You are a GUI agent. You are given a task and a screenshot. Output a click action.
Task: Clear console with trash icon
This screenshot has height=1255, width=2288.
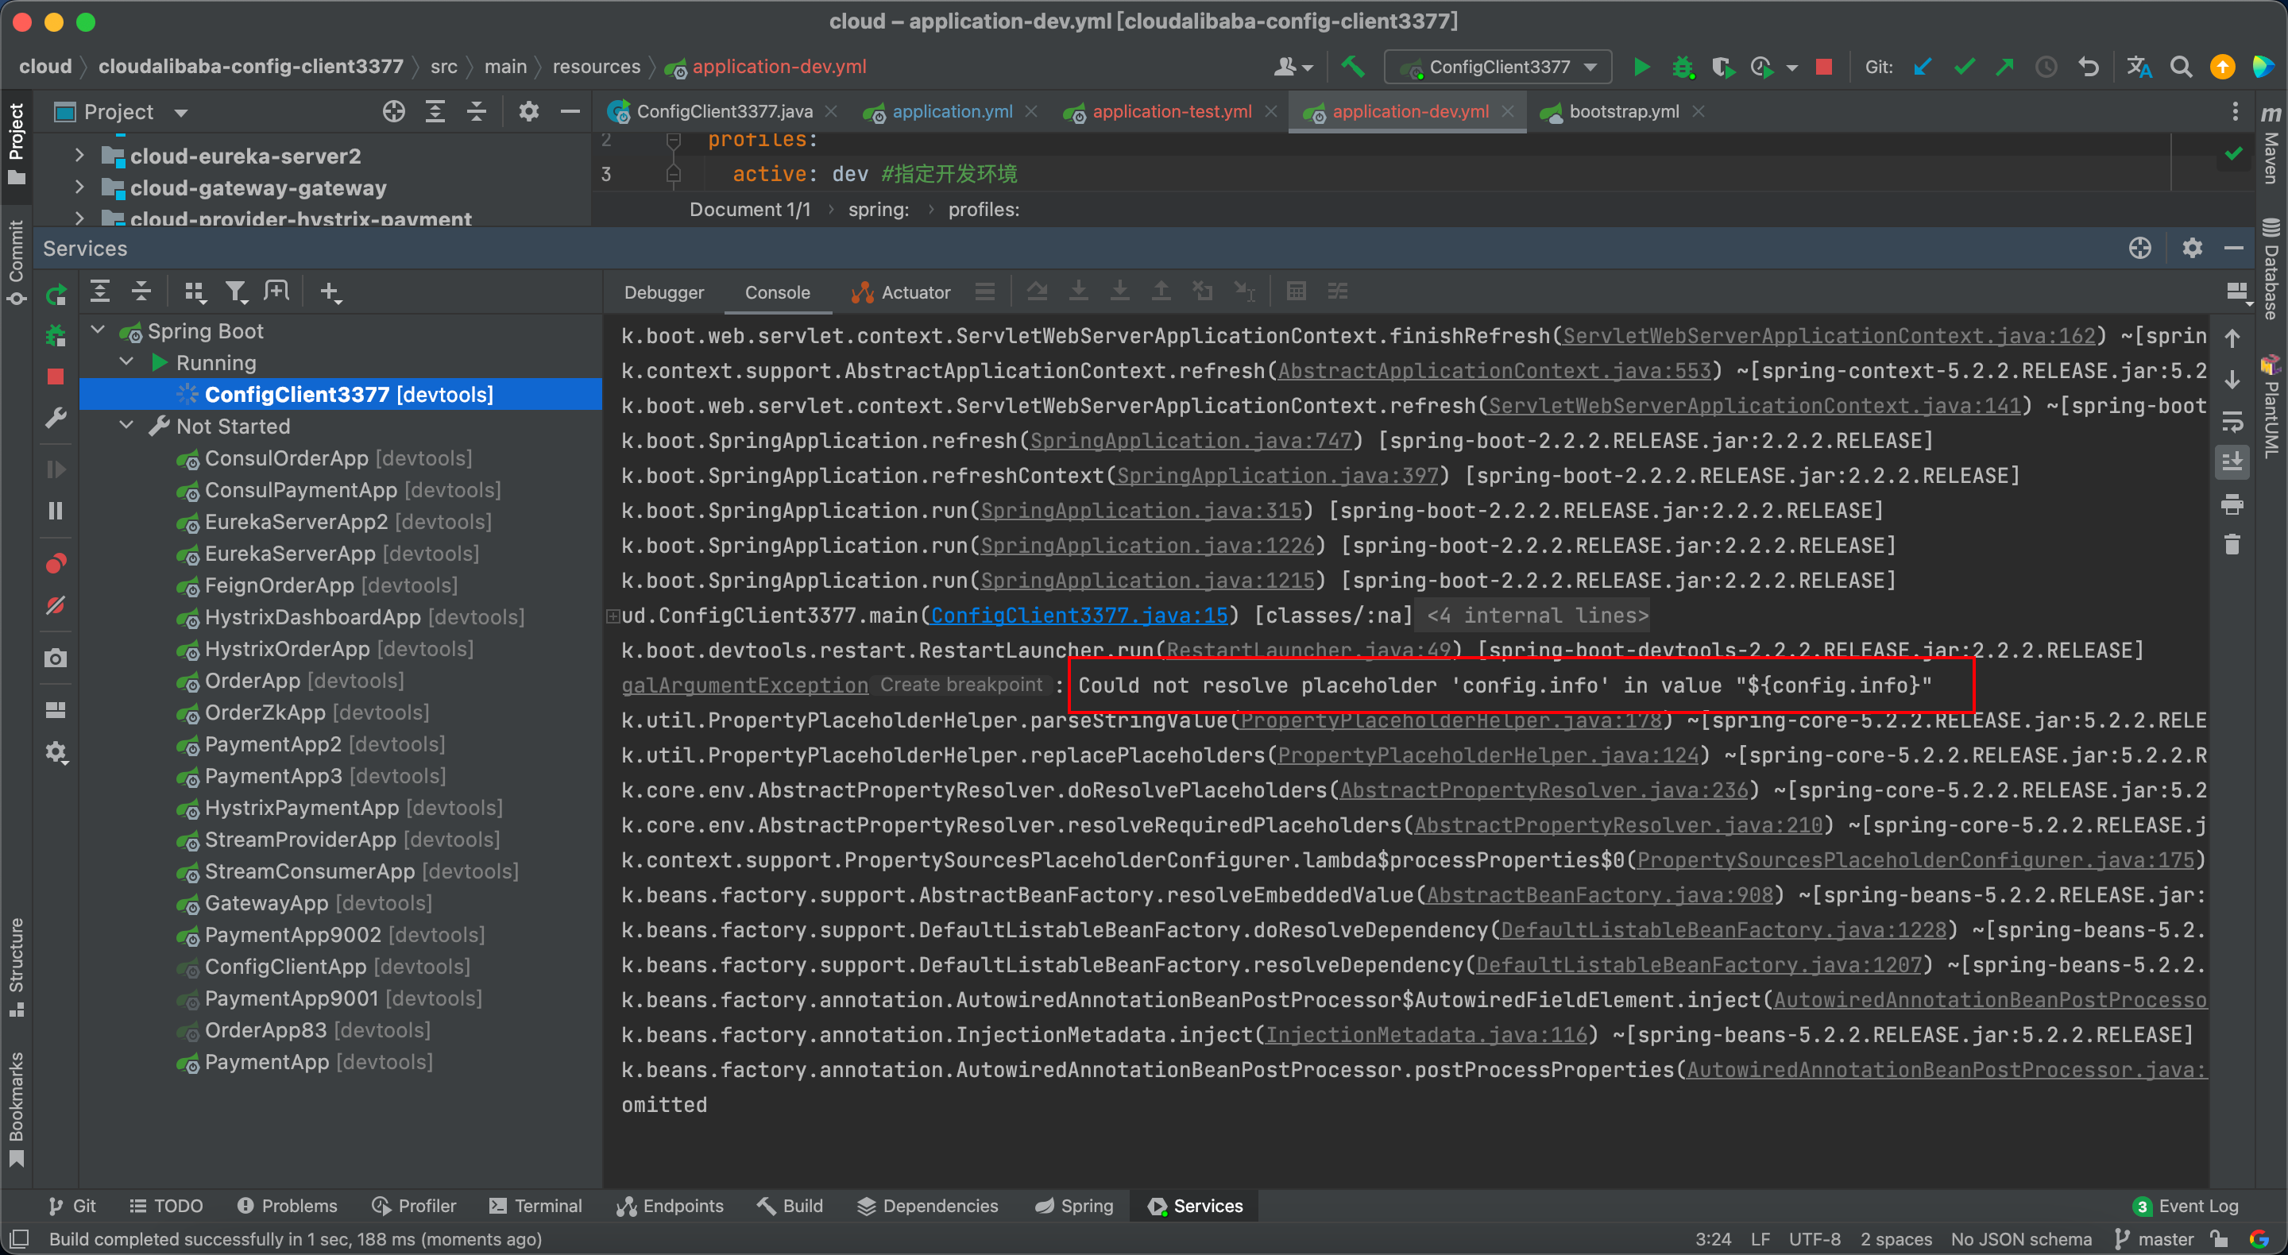tap(2232, 543)
